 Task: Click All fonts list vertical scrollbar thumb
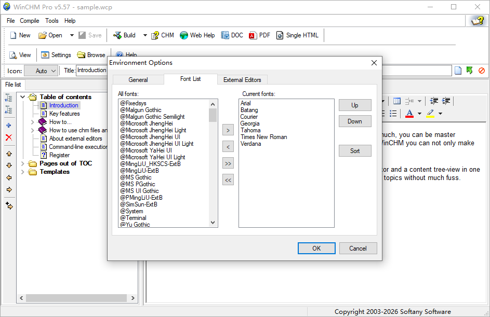click(x=213, y=115)
